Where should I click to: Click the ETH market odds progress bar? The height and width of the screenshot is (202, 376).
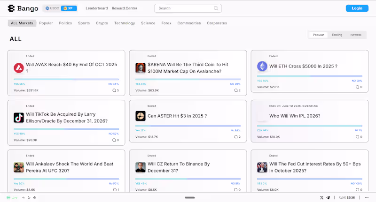click(310, 76)
